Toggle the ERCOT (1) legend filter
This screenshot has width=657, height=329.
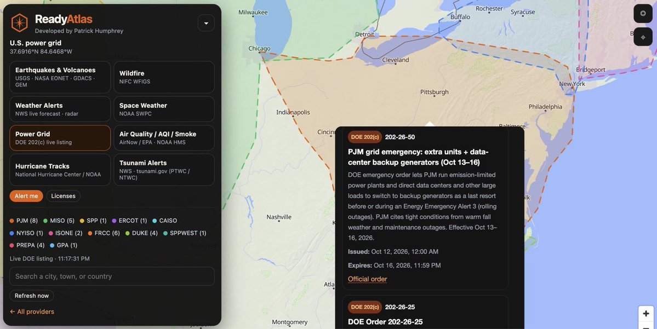(x=129, y=221)
